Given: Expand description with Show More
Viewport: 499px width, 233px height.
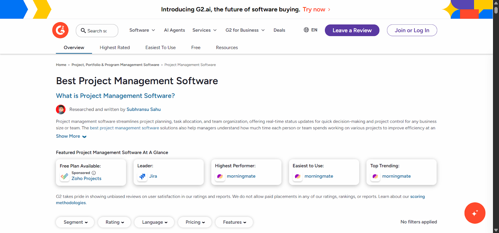Looking at the screenshot, I should click(x=71, y=136).
